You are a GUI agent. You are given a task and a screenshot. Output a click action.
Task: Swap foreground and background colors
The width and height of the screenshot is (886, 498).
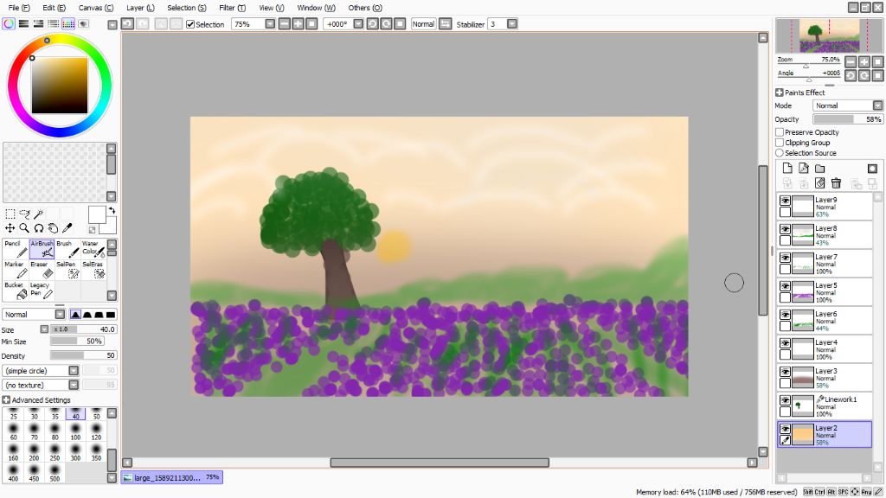112,211
